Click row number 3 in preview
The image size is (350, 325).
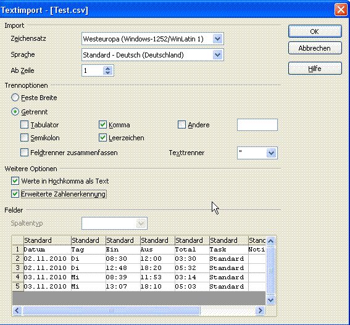coord(18,268)
